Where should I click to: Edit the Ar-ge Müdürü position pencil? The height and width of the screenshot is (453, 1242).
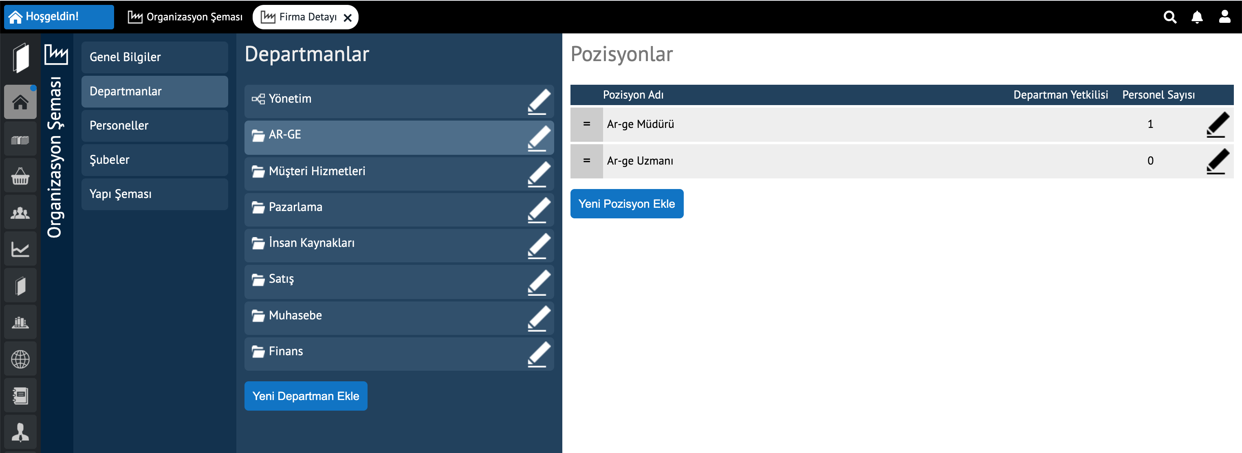click(1217, 125)
